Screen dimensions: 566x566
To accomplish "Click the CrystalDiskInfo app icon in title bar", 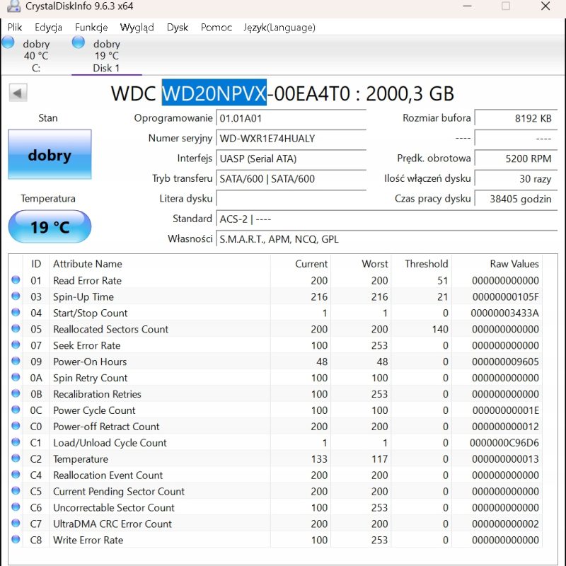I will click(x=12, y=7).
